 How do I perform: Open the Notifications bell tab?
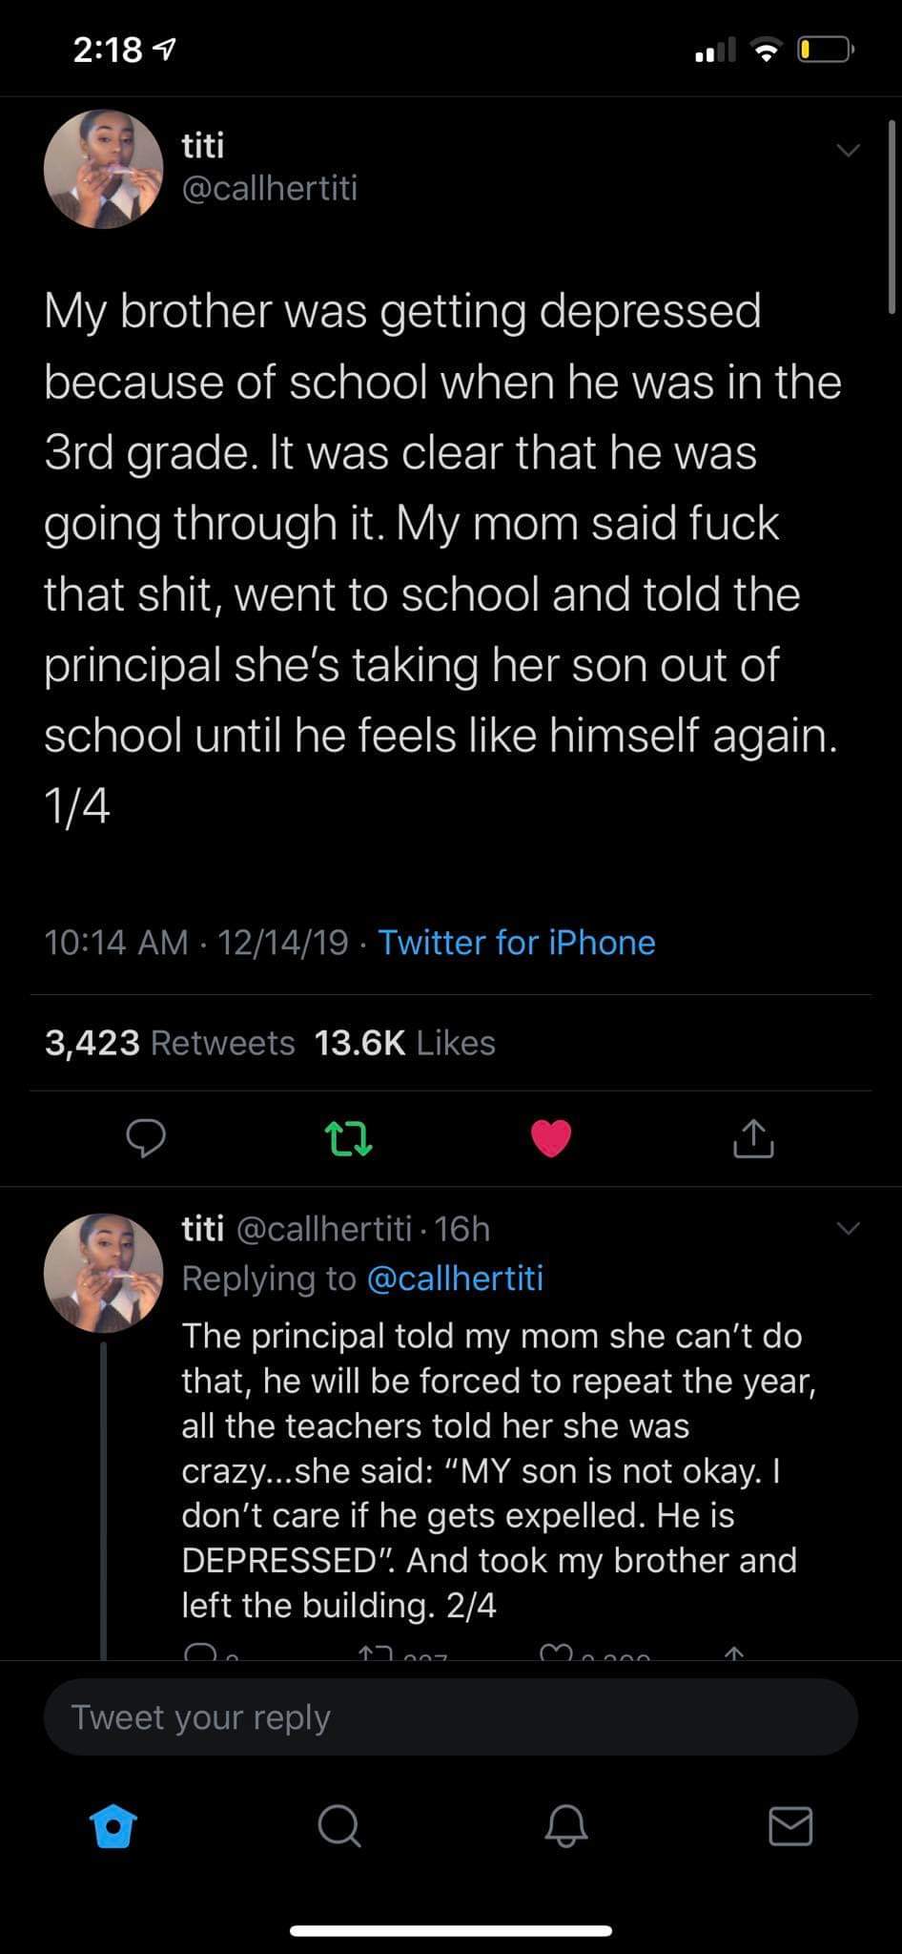(x=565, y=1826)
